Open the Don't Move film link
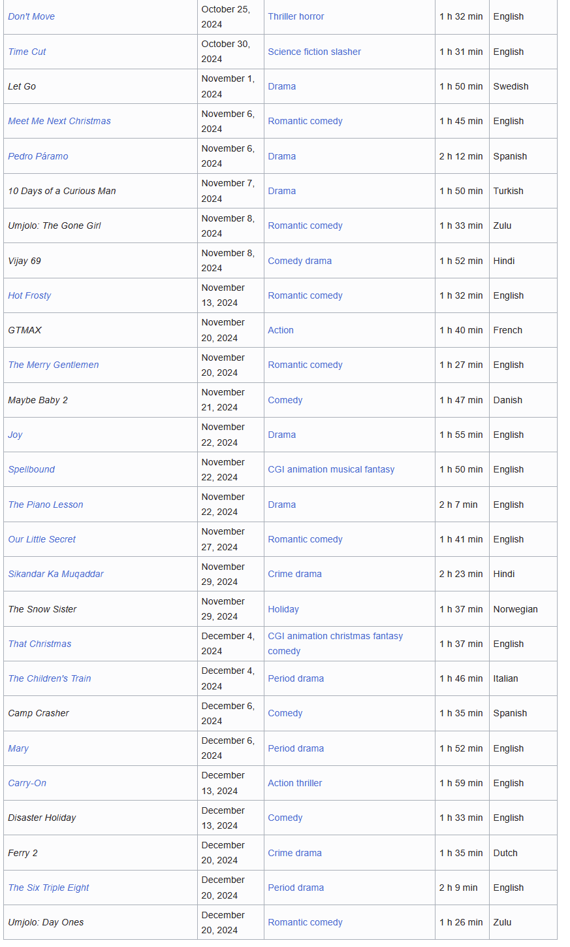The height and width of the screenshot is (947, 570). [31, 16]
